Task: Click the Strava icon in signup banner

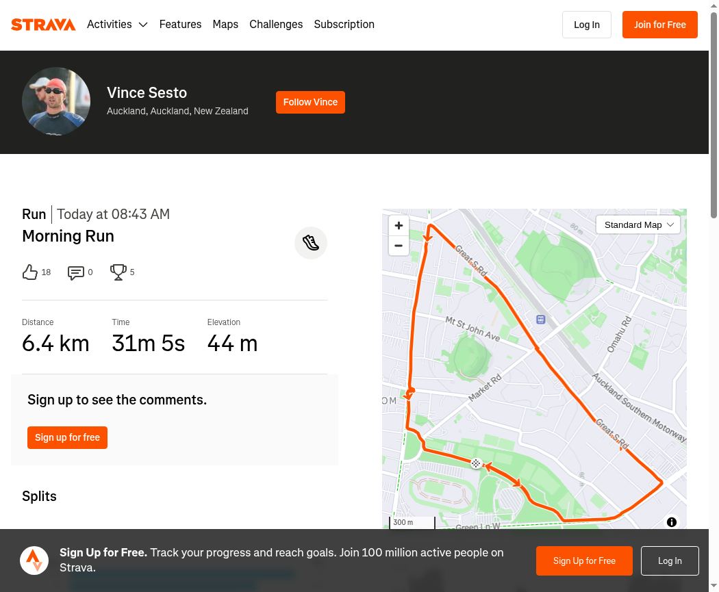Action: [34, 561]
